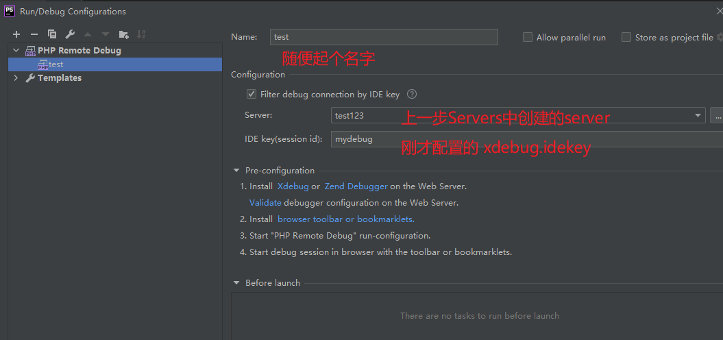Toggle Filter debug connection by IDE key
723x340 pixels.
point(252,95)
